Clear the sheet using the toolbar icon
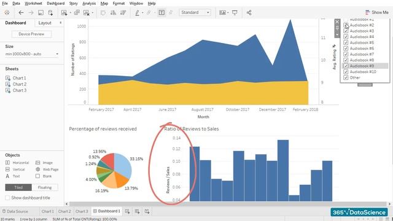 point(87,12)
